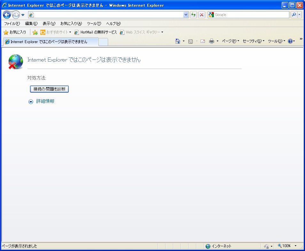The height and width of the screenshot is (251, 305).
Task: Click the Home page icon
Action: click(x=177, y=41)
